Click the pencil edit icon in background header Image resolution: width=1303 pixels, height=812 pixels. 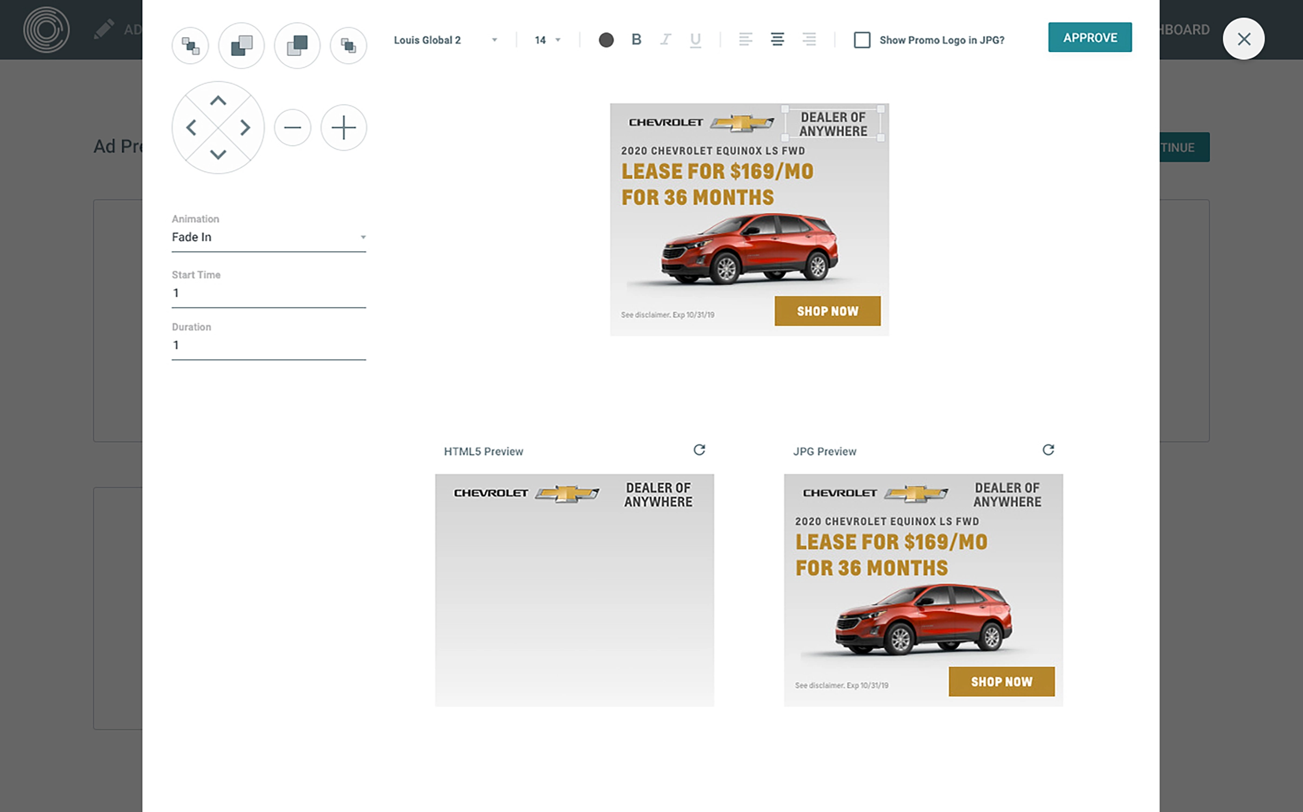coord(104,29)
